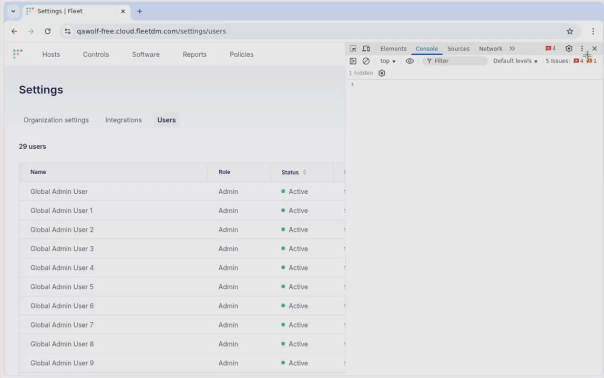This screenshot has width=604, height=378.
Task: Bookmark this page with star icon
Action: [x=570, y=31]
